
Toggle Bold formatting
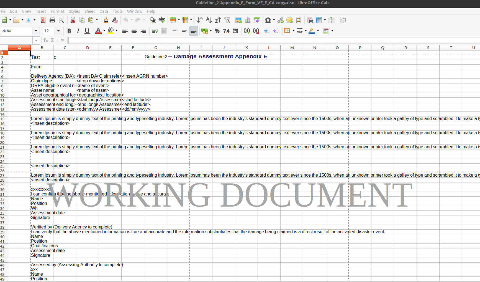tap(69, 31)
